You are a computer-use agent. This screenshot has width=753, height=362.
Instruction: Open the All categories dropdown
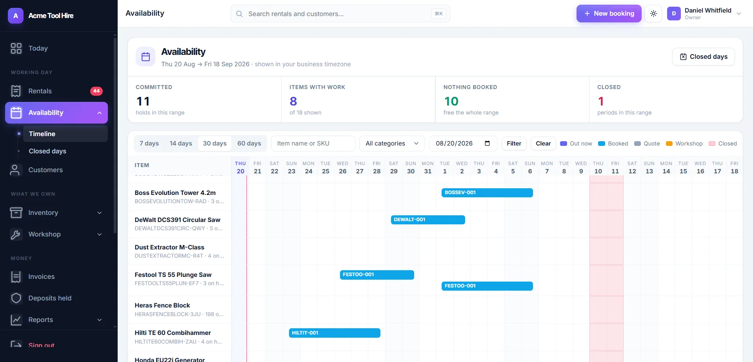[x=392, y=144]
